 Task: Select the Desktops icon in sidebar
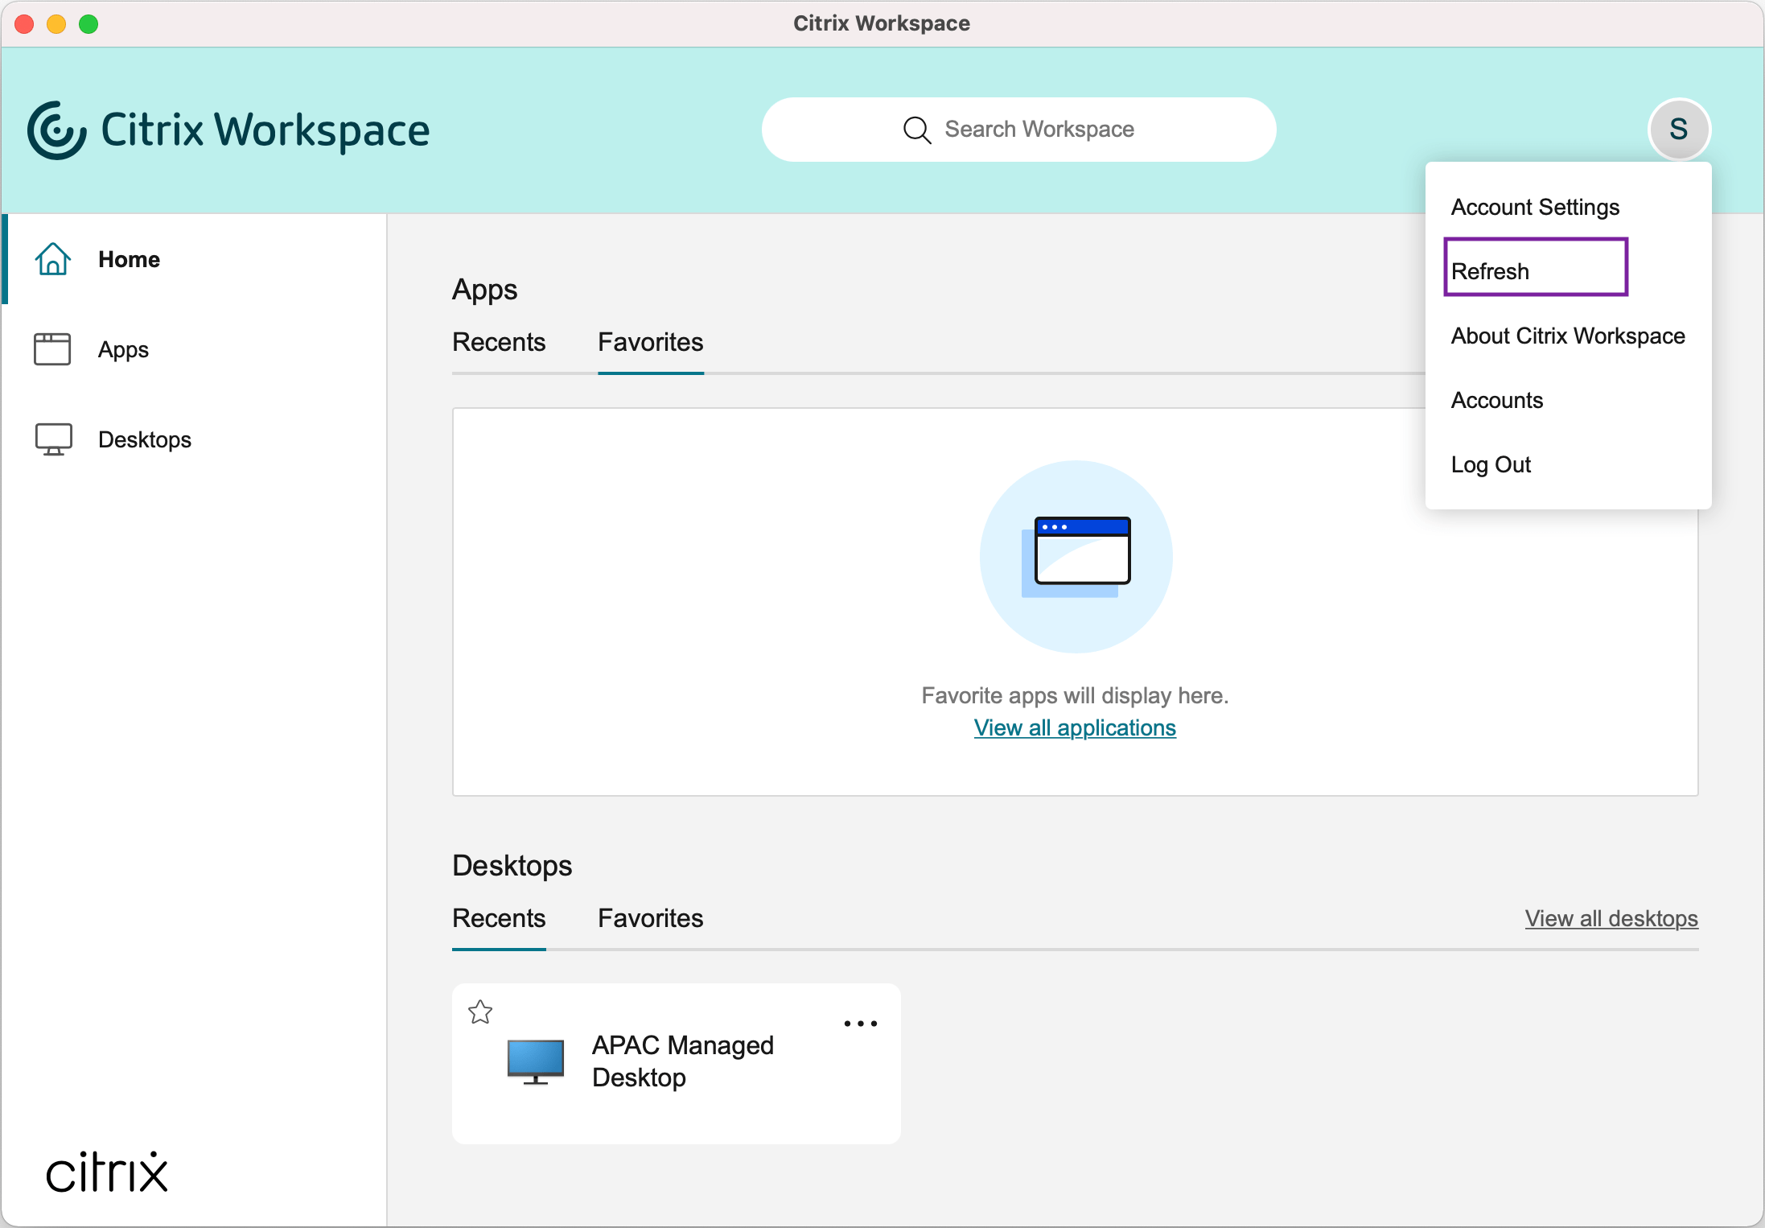pyautogui.click(x=52, y=439)
